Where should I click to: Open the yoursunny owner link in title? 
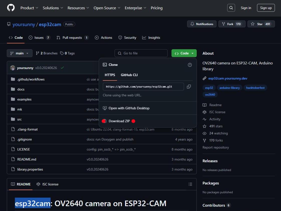point(24,24)
